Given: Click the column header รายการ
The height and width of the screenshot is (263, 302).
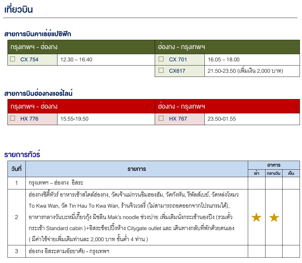Looking at the screenshot, I should (137, 169).
